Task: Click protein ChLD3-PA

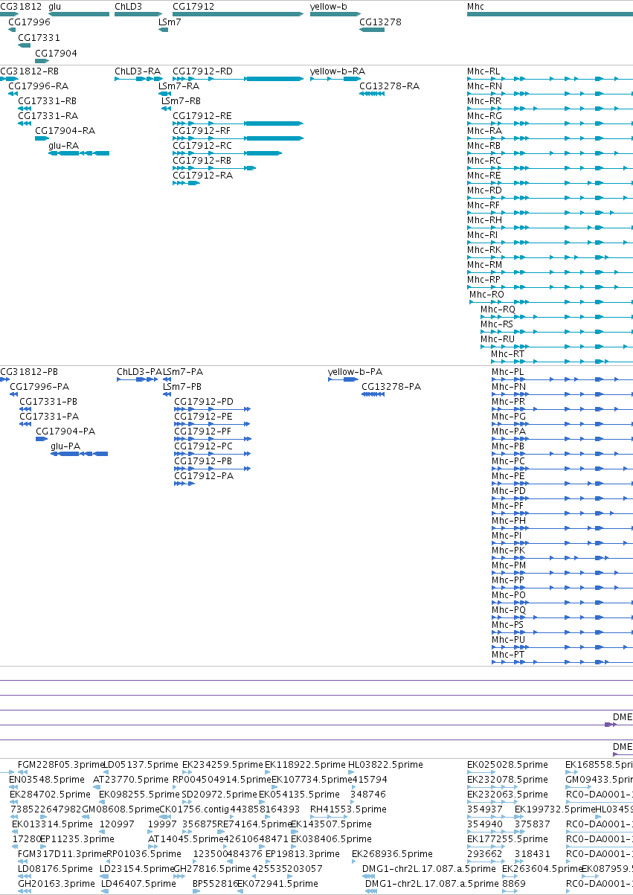Action: [140, 372]
